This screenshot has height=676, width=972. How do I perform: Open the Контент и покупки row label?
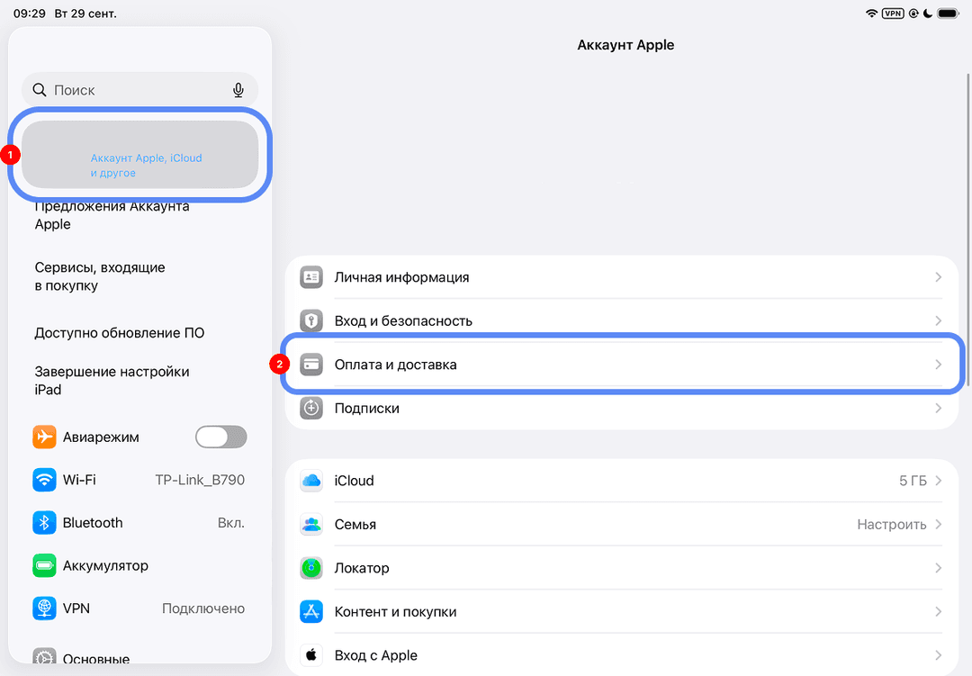(x=395, y=611)
